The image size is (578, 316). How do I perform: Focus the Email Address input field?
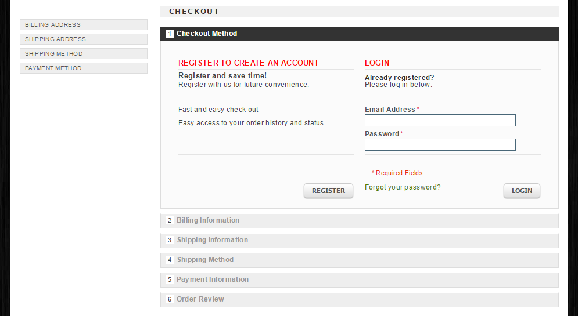click(440, 121)
